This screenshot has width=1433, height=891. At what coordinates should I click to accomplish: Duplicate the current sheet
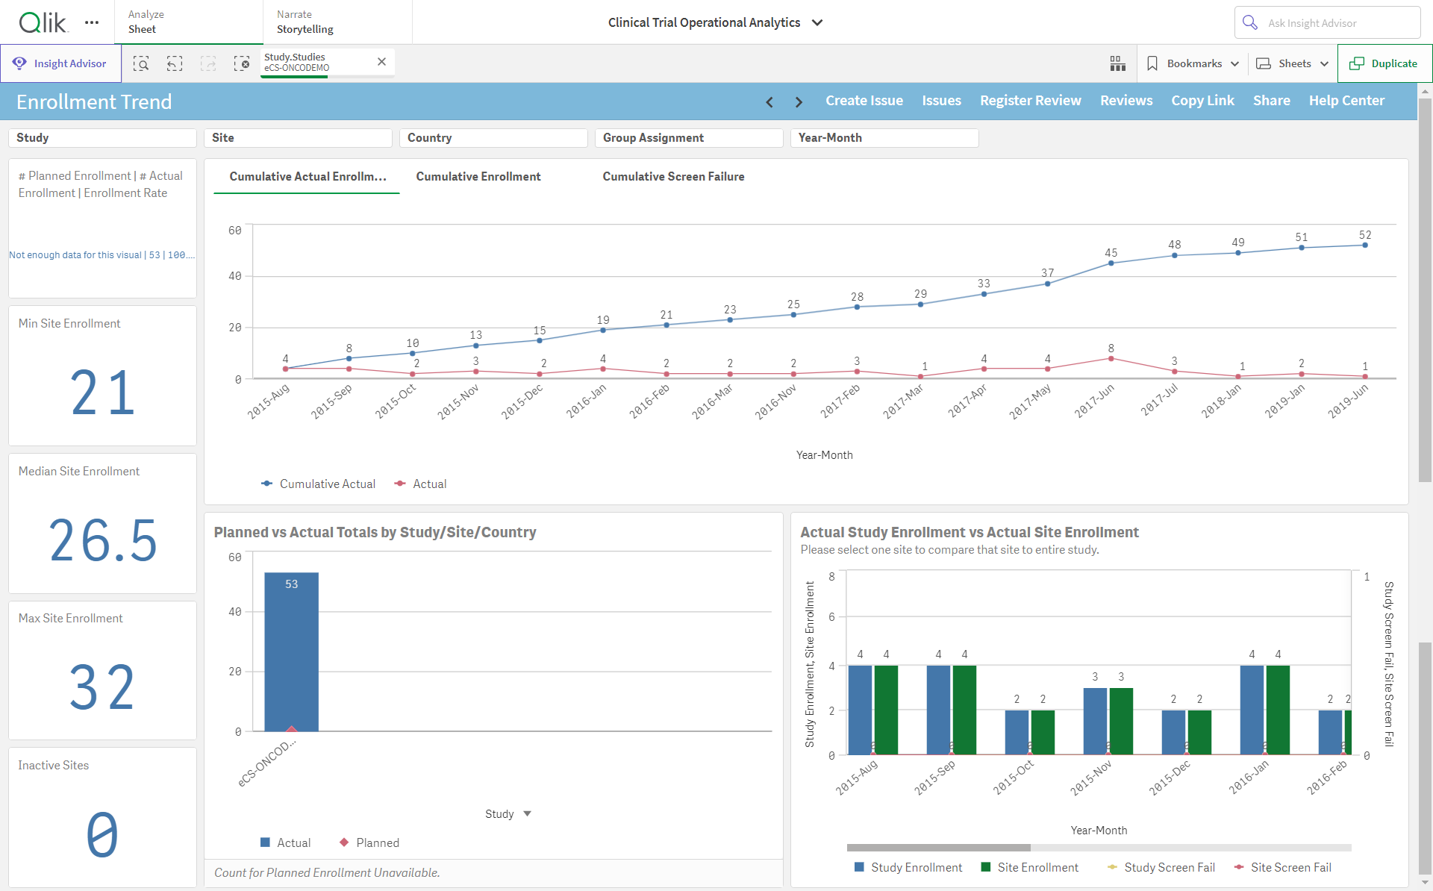(x=1384, y=63)
